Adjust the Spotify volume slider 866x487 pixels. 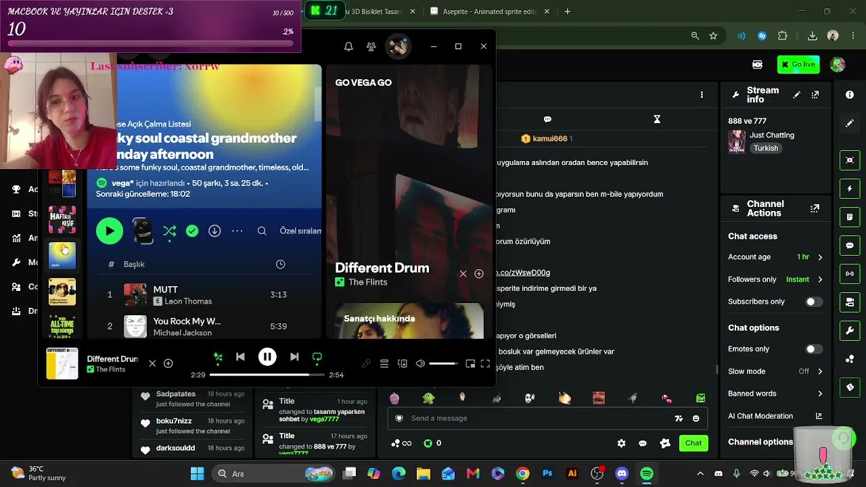click(x=443, y=363)
